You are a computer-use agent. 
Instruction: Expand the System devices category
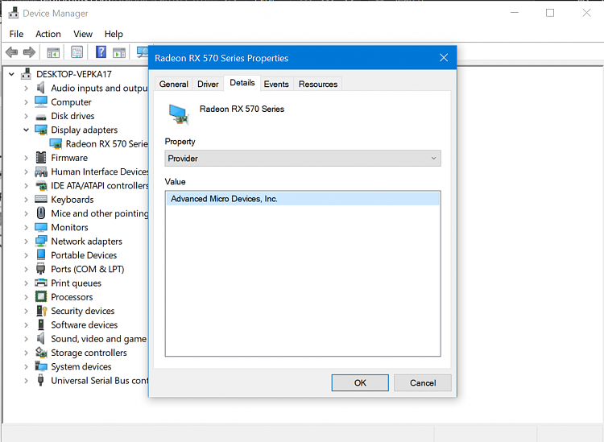[x=27, y=366]
